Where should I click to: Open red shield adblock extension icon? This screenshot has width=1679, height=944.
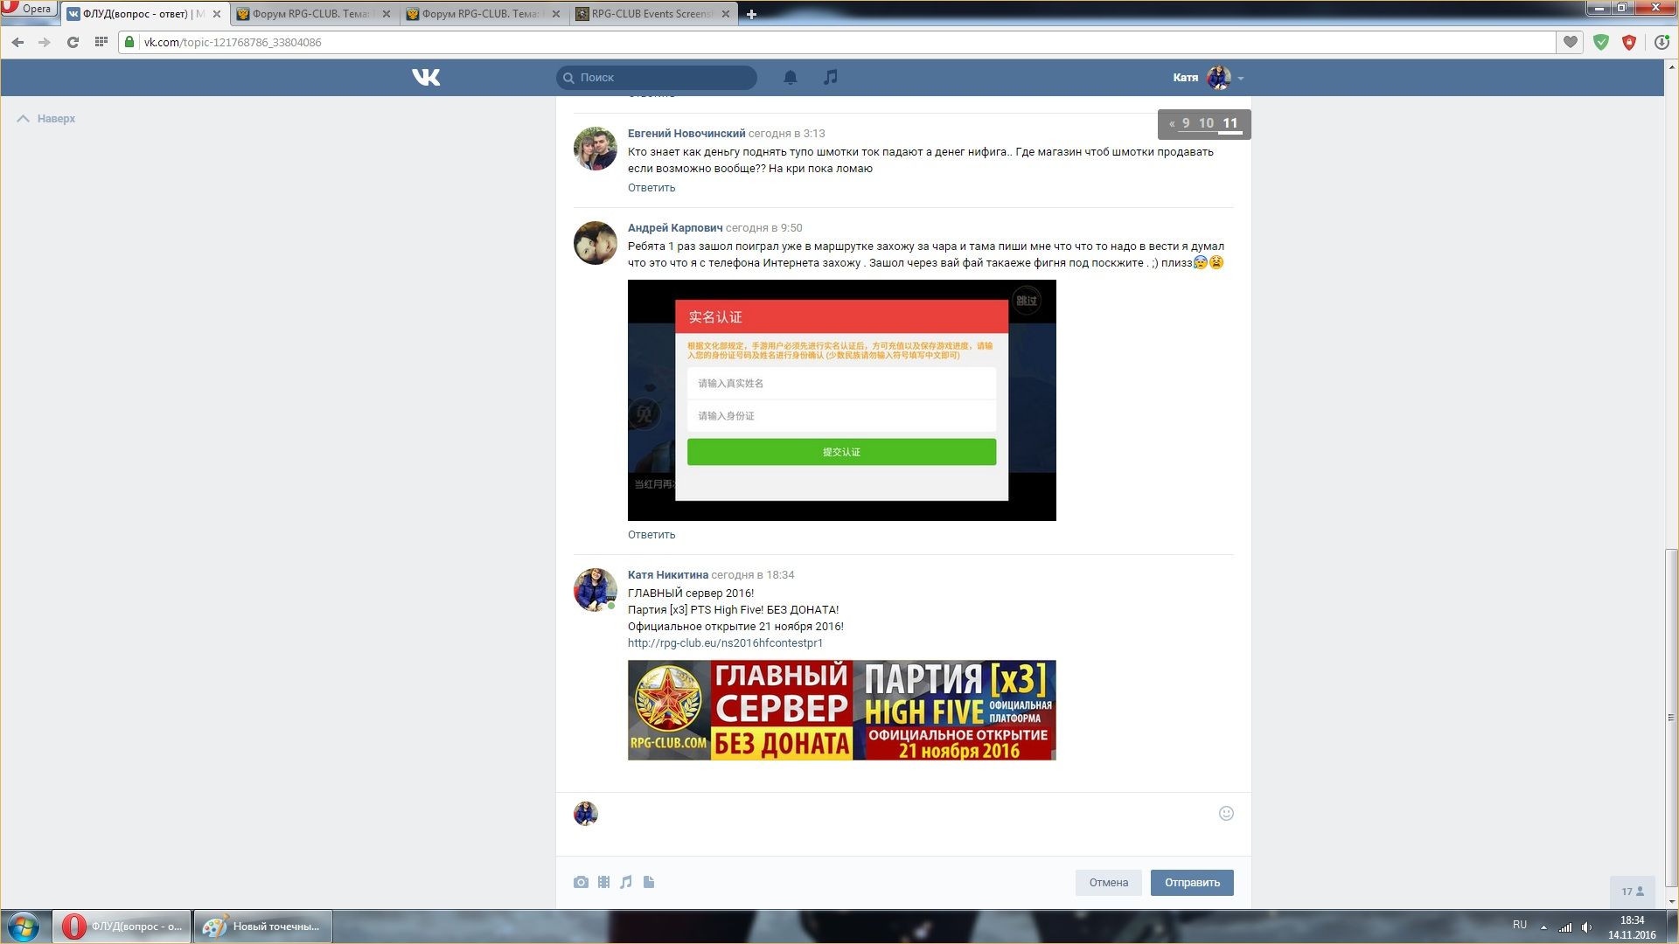tap(1629, 42)
